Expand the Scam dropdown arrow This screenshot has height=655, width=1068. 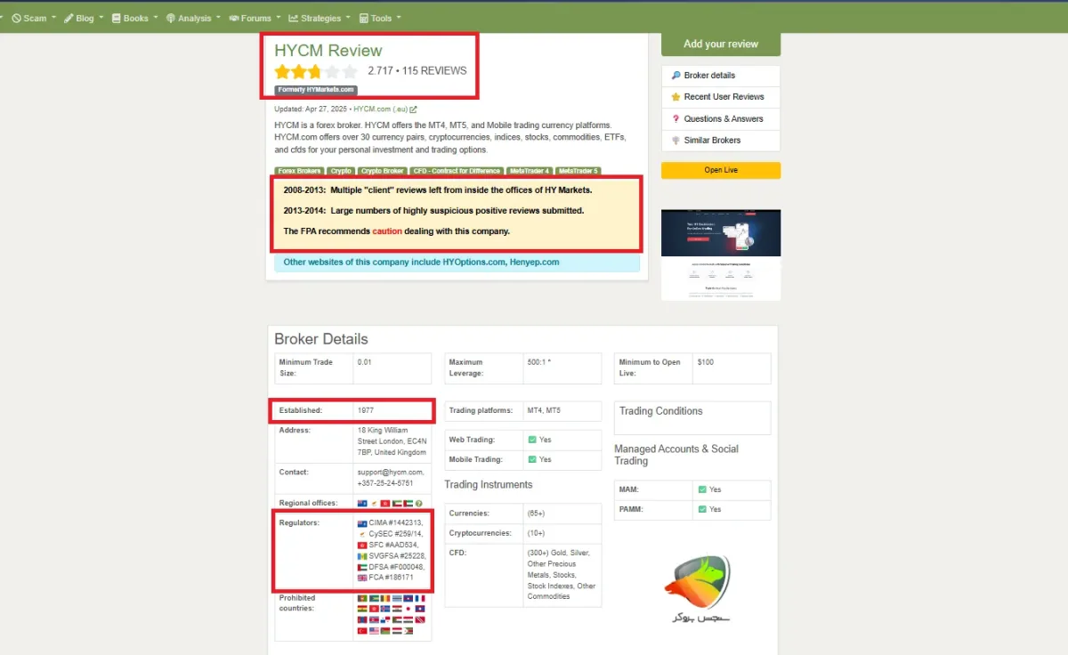point(54,18)
